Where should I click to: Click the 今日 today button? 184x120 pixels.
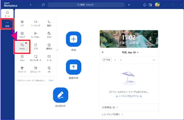tap(107, 60)
